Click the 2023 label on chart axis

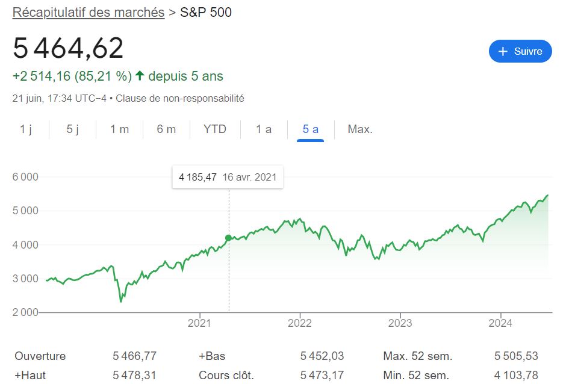[x=400, y=323]
